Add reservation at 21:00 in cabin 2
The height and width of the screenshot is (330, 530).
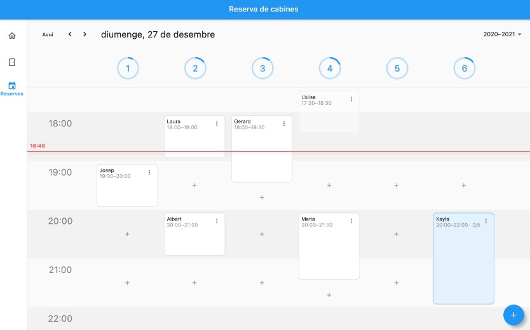(x=194, y=283)
